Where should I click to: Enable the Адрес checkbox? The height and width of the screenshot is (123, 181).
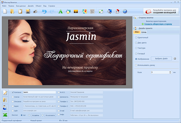click(x=13, y=106)
